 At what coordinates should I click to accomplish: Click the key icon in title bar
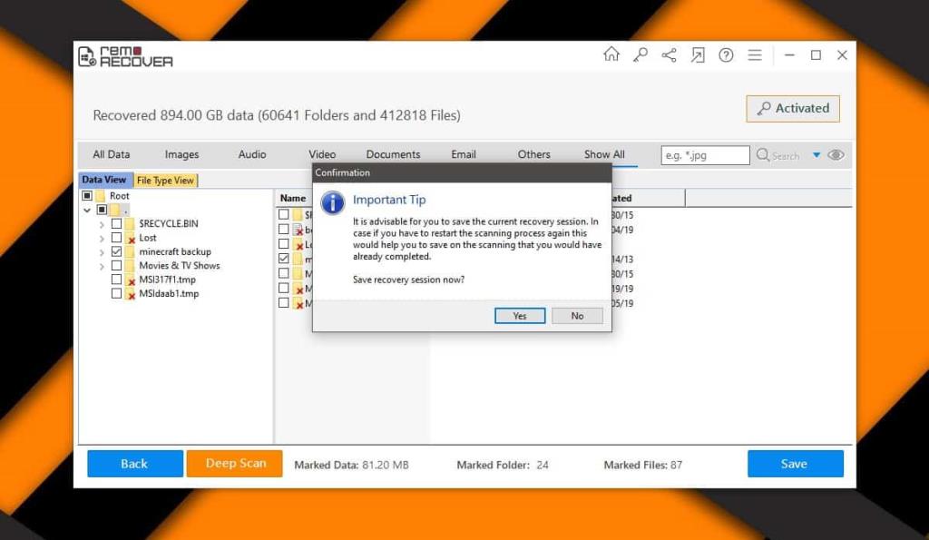pyautogui.click(x=641, y=55)
